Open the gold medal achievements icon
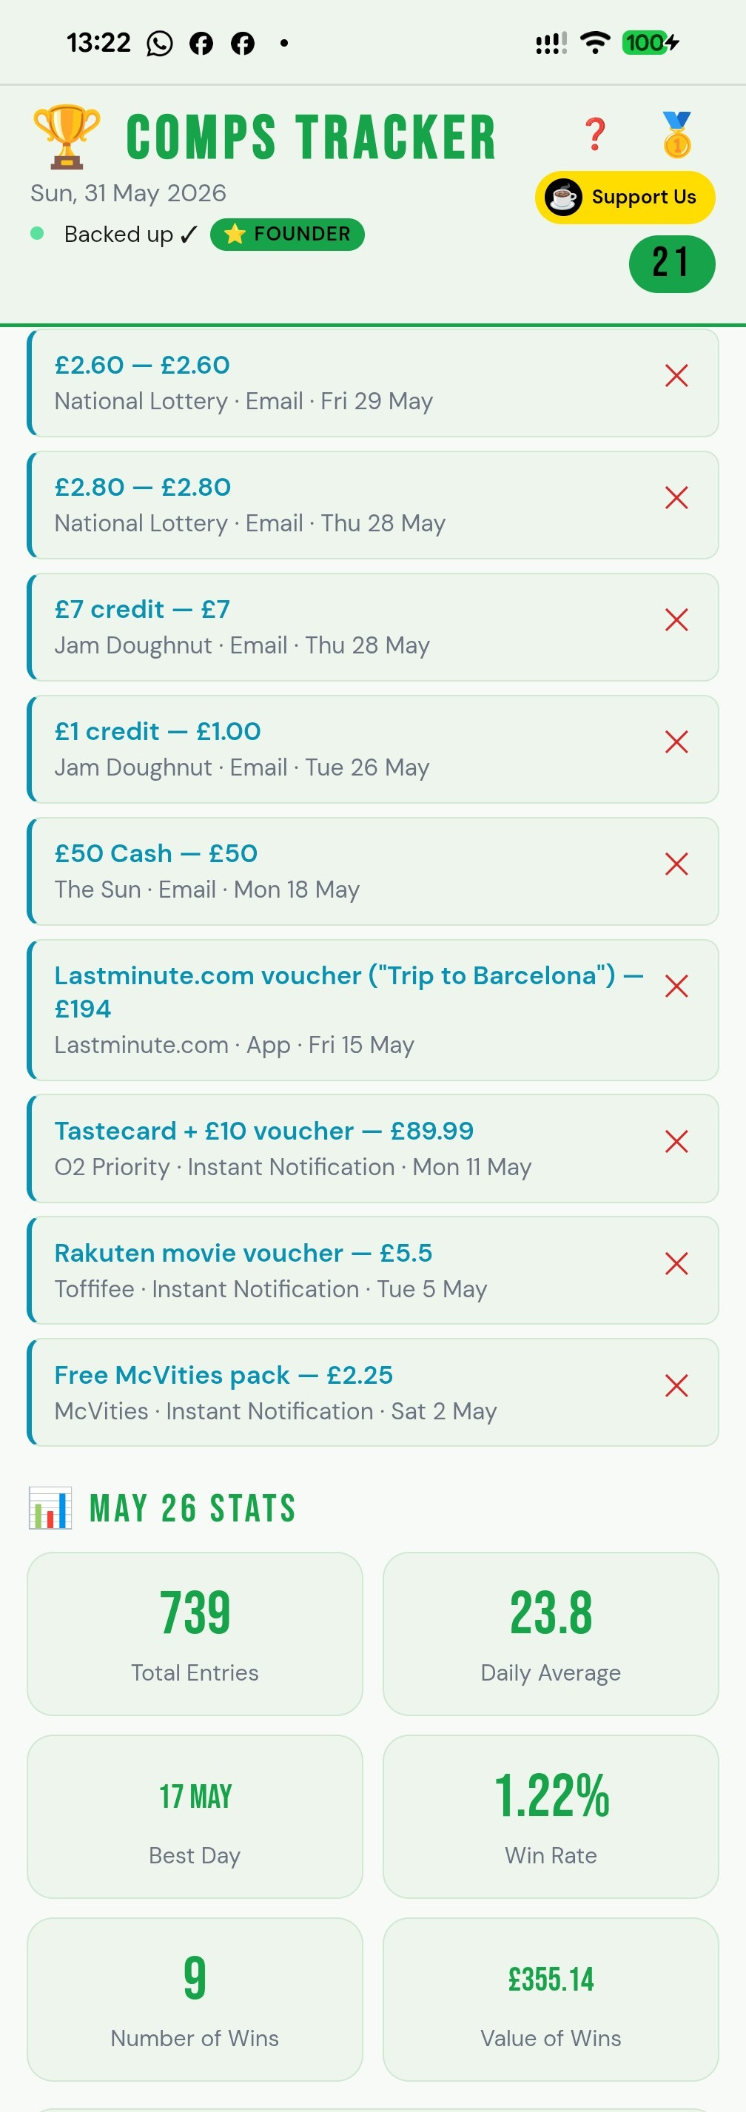 (677, 135)
